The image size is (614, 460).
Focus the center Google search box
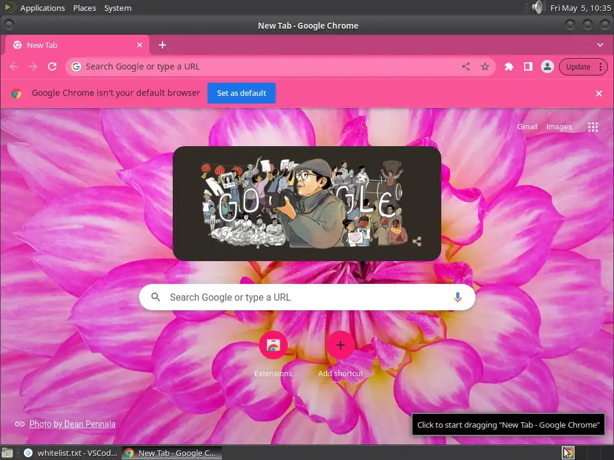coord(307,297)
